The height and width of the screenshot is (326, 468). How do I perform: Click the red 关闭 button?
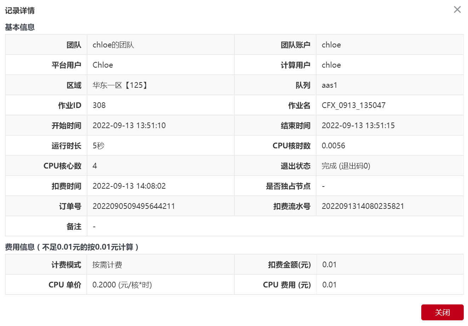click(x=442, y=312)
